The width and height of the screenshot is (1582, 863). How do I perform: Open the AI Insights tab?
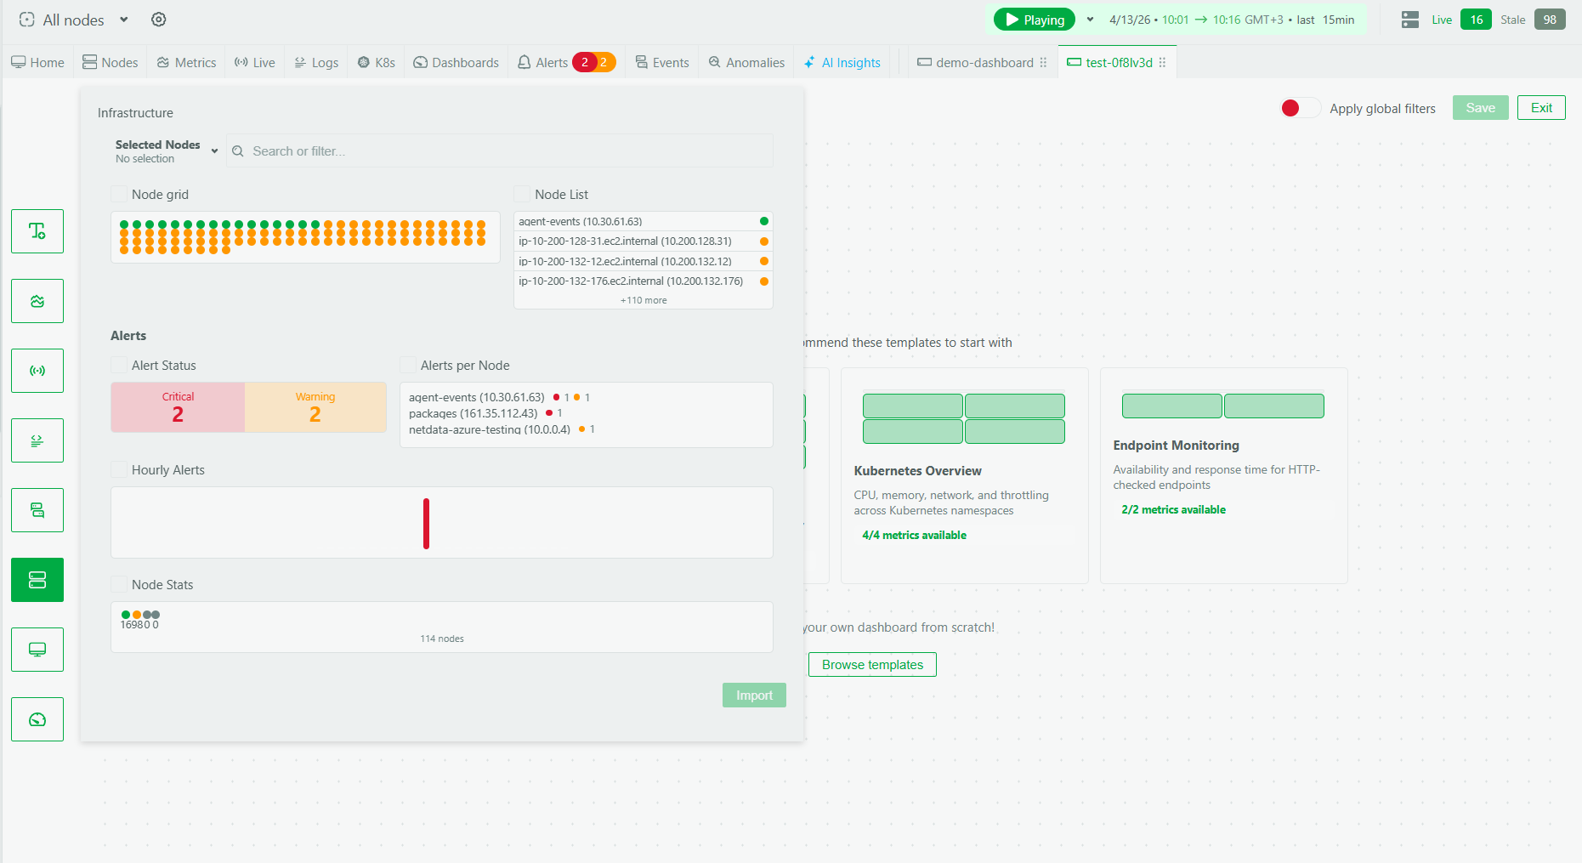(x=842, y=61)
